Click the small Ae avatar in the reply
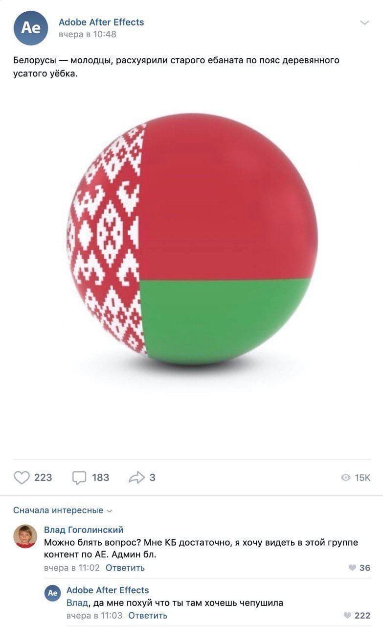Viewport: 383px width, 627px height. (x=53, y=593)
